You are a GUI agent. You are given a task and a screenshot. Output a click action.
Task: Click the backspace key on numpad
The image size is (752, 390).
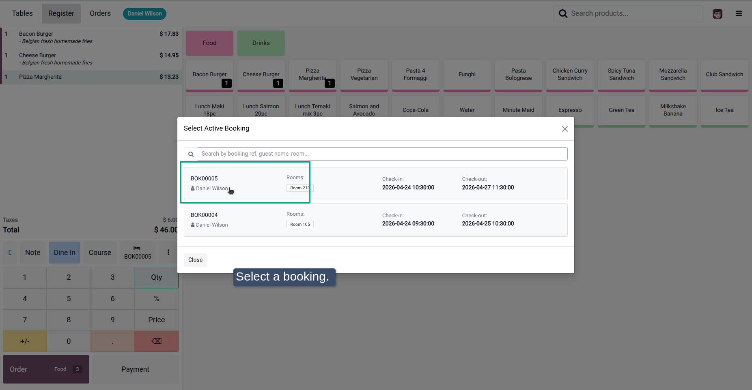pyautogui.click(x=157, y=341)
